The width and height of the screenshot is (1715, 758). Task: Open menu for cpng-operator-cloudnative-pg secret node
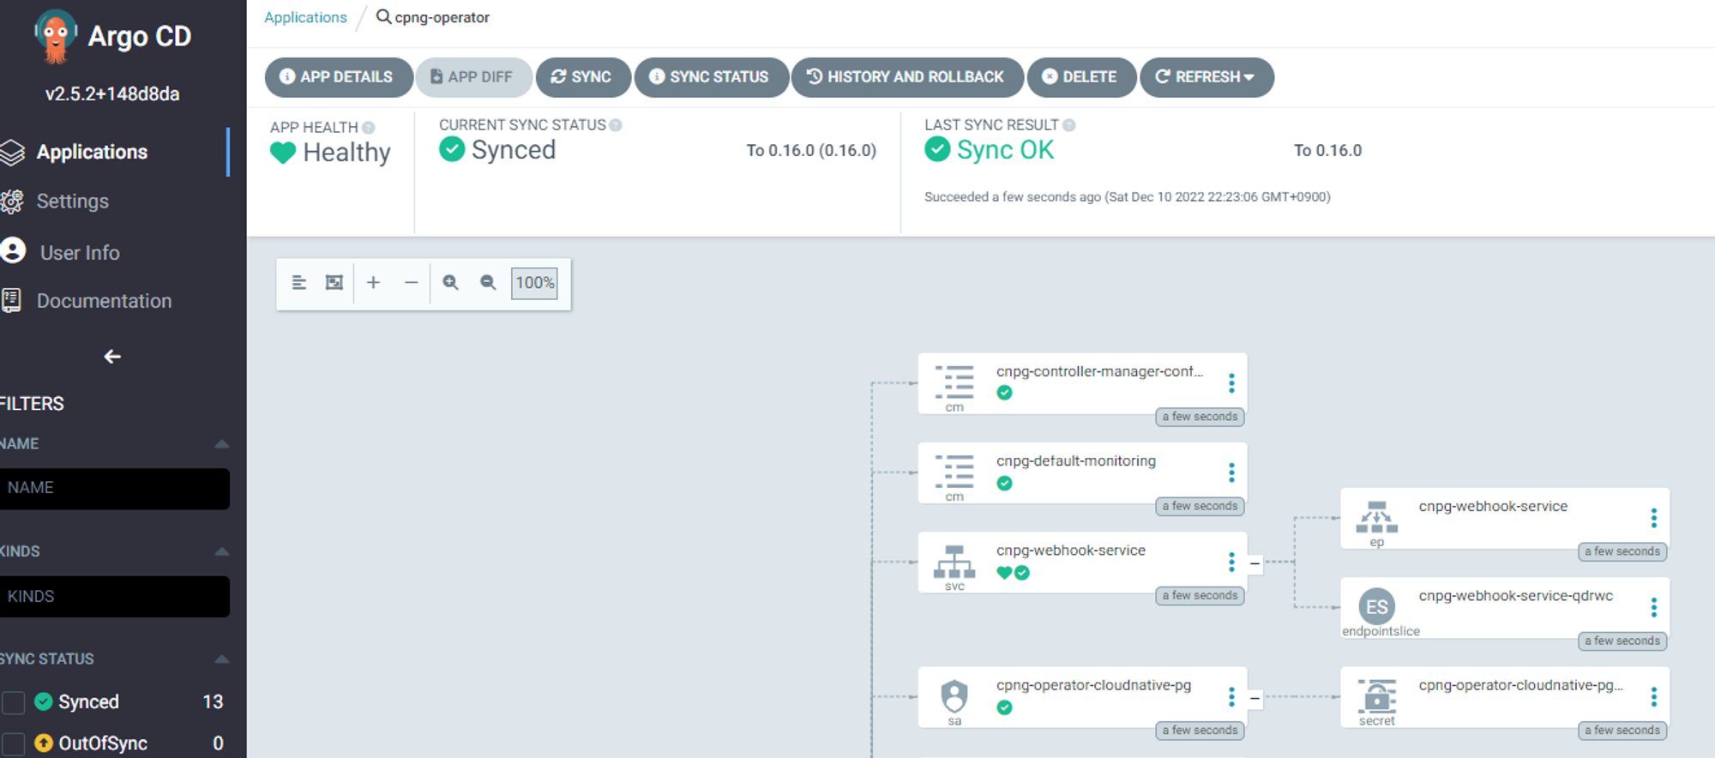[x=1654, y=698]
